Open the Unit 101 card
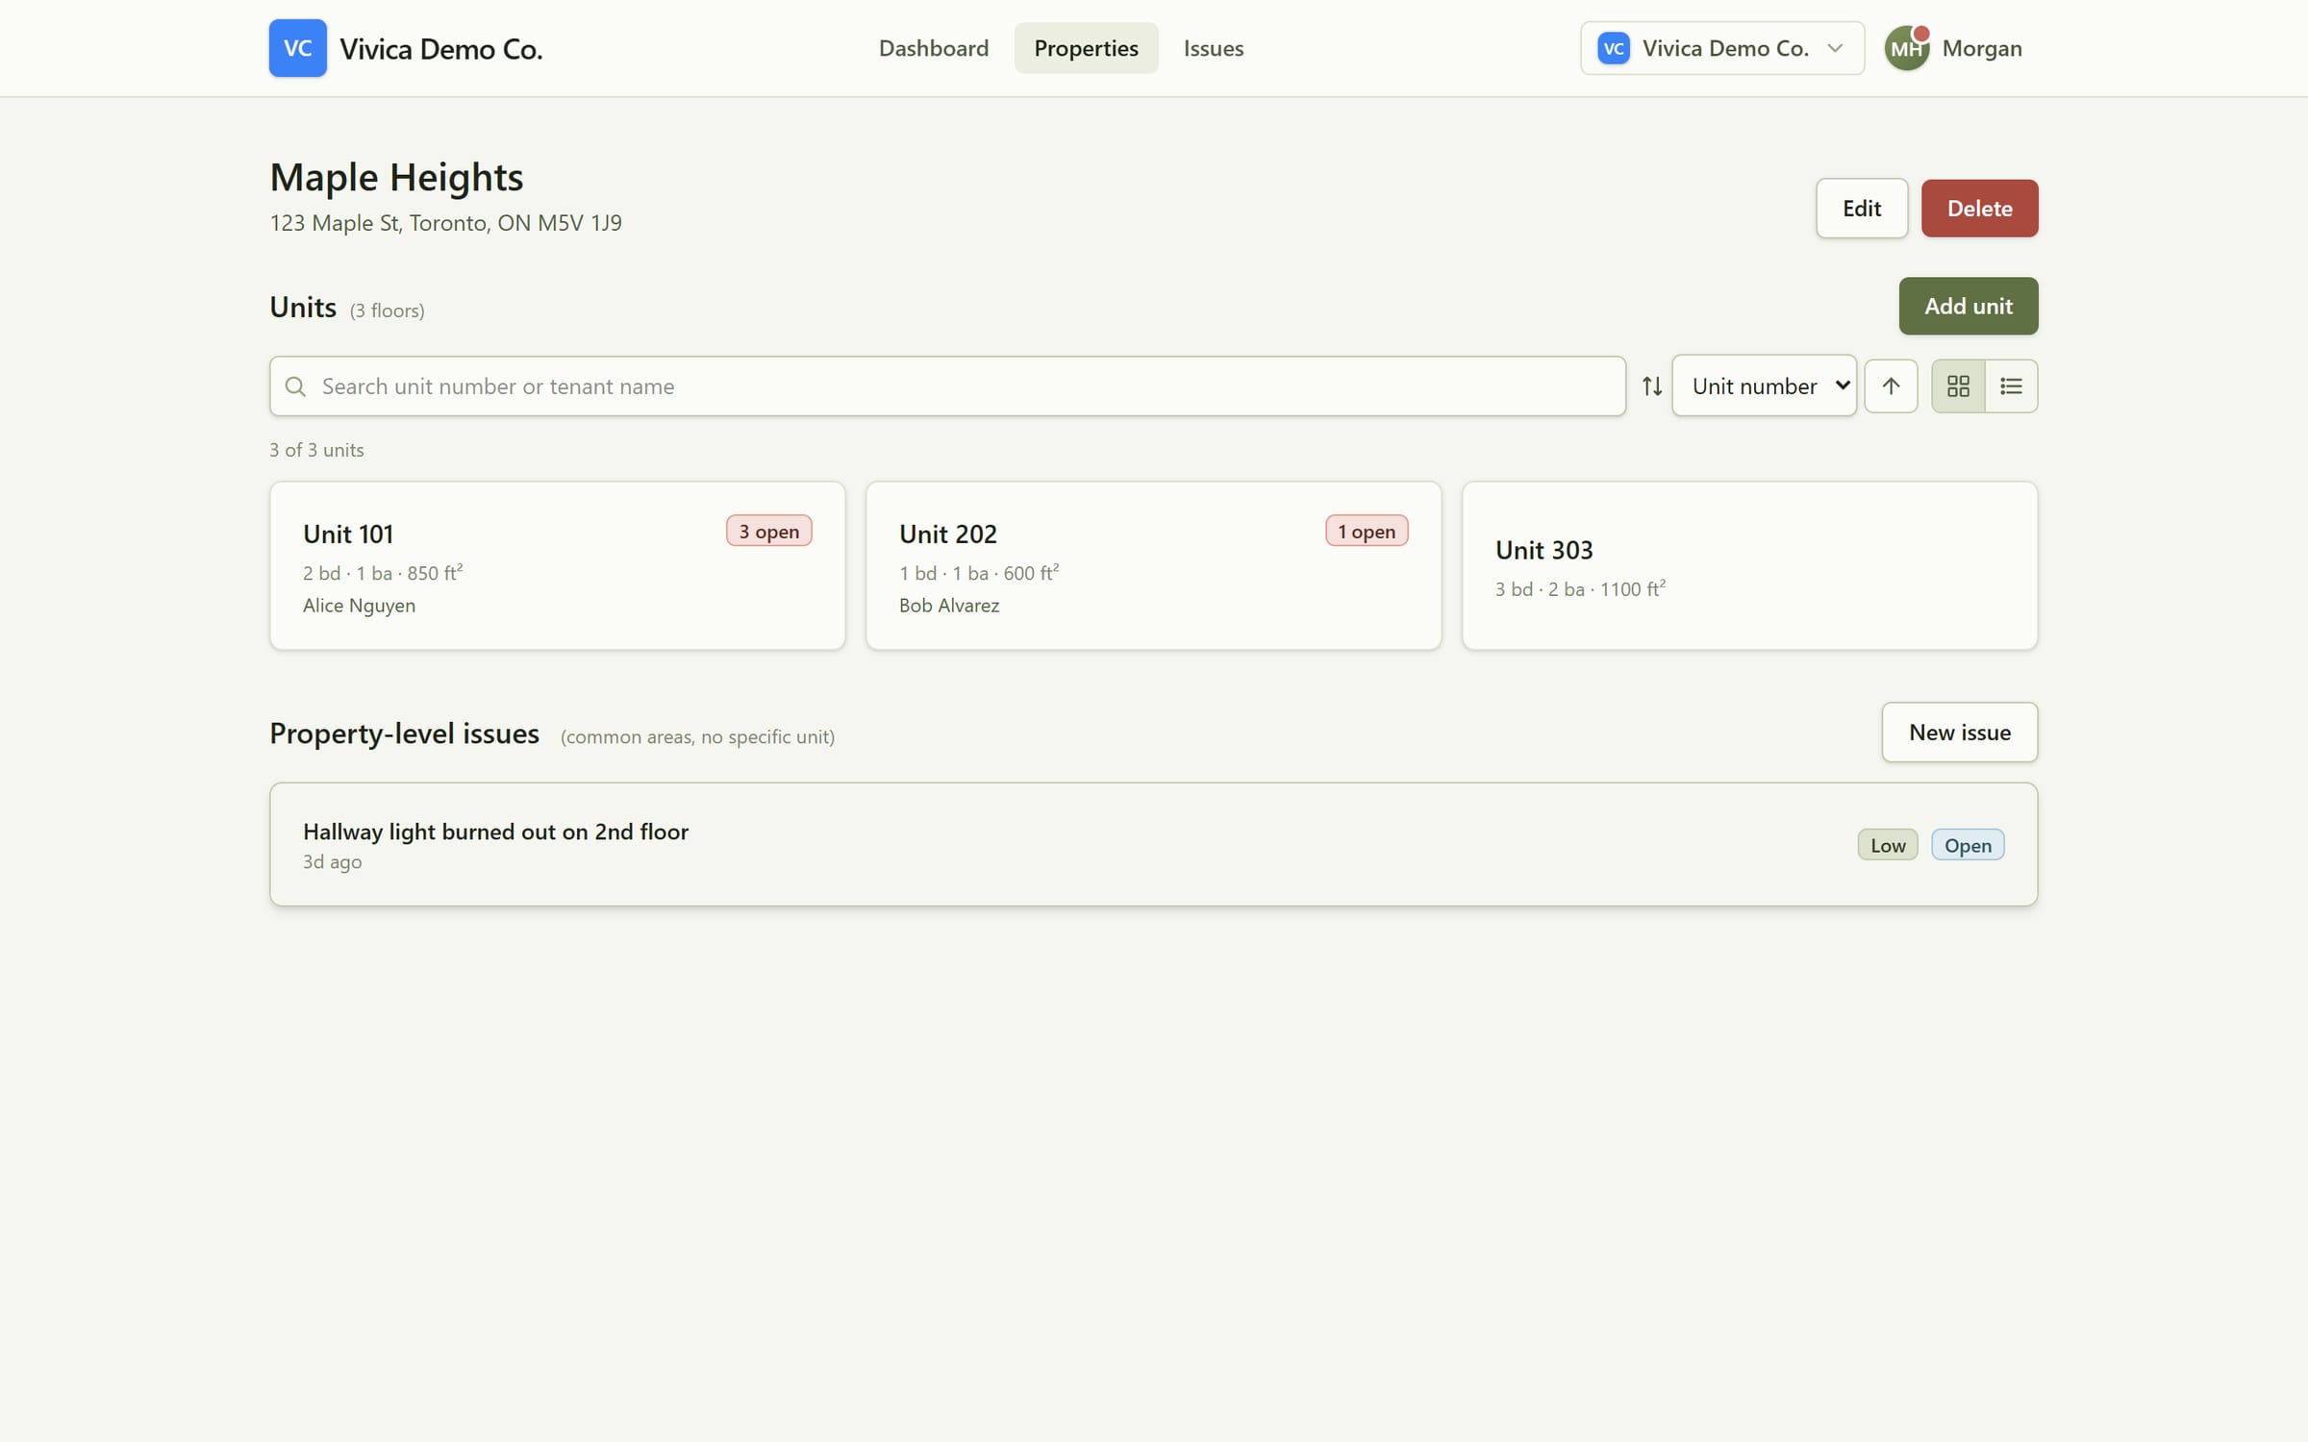This screenshot has width=2308, height=1442. pos(558,565)
